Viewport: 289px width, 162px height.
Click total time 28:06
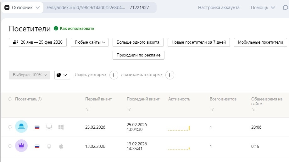coord(256,127)
